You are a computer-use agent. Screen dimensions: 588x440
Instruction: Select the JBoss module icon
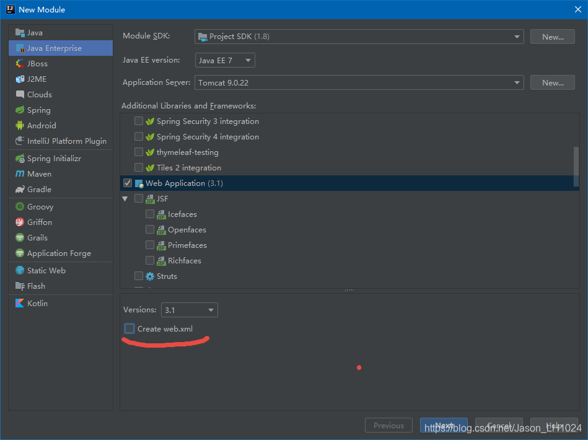pyautogui.click(x=19, y=63)
